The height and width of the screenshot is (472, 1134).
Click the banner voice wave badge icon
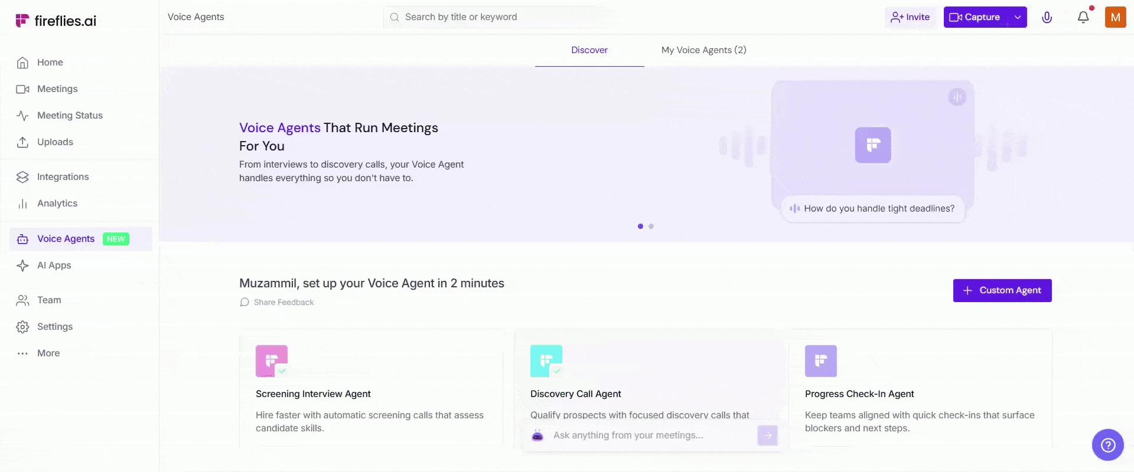pos(957,97)
